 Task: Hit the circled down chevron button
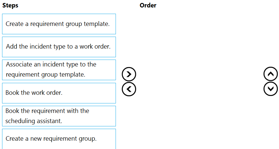pos(270,89)
